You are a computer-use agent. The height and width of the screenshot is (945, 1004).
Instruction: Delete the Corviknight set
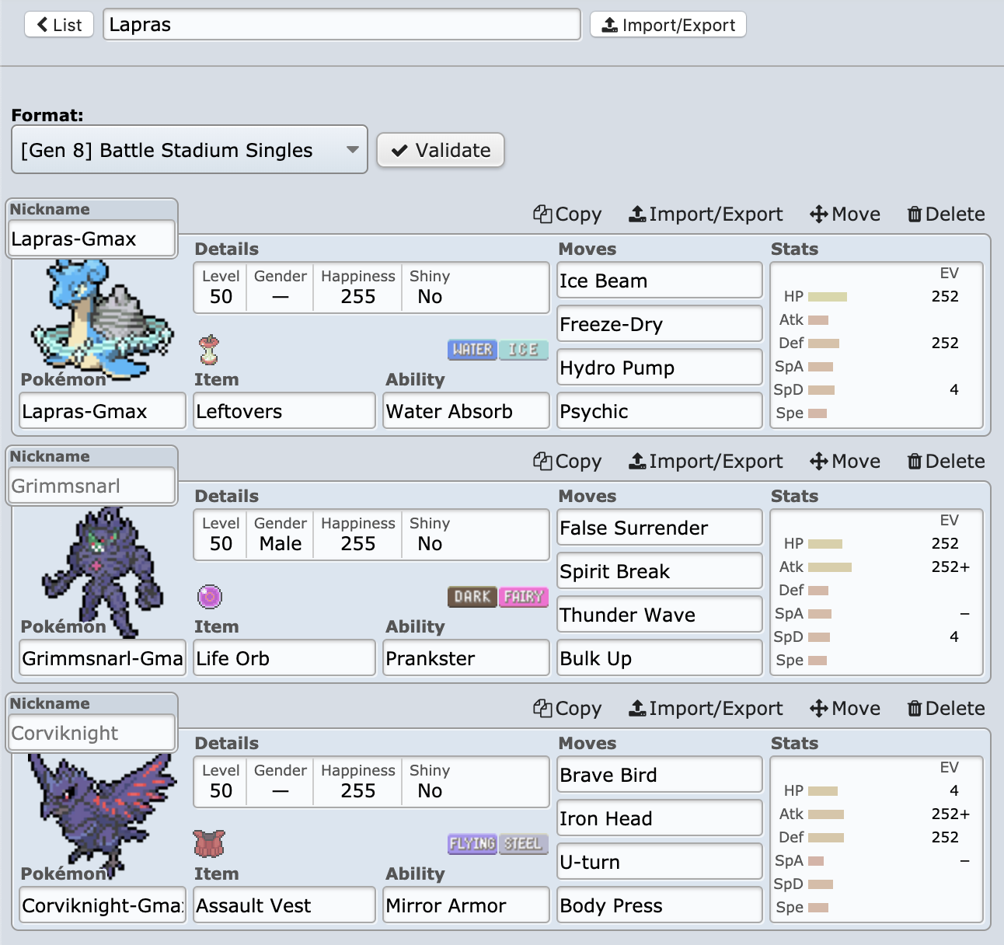tap(946, 709)
